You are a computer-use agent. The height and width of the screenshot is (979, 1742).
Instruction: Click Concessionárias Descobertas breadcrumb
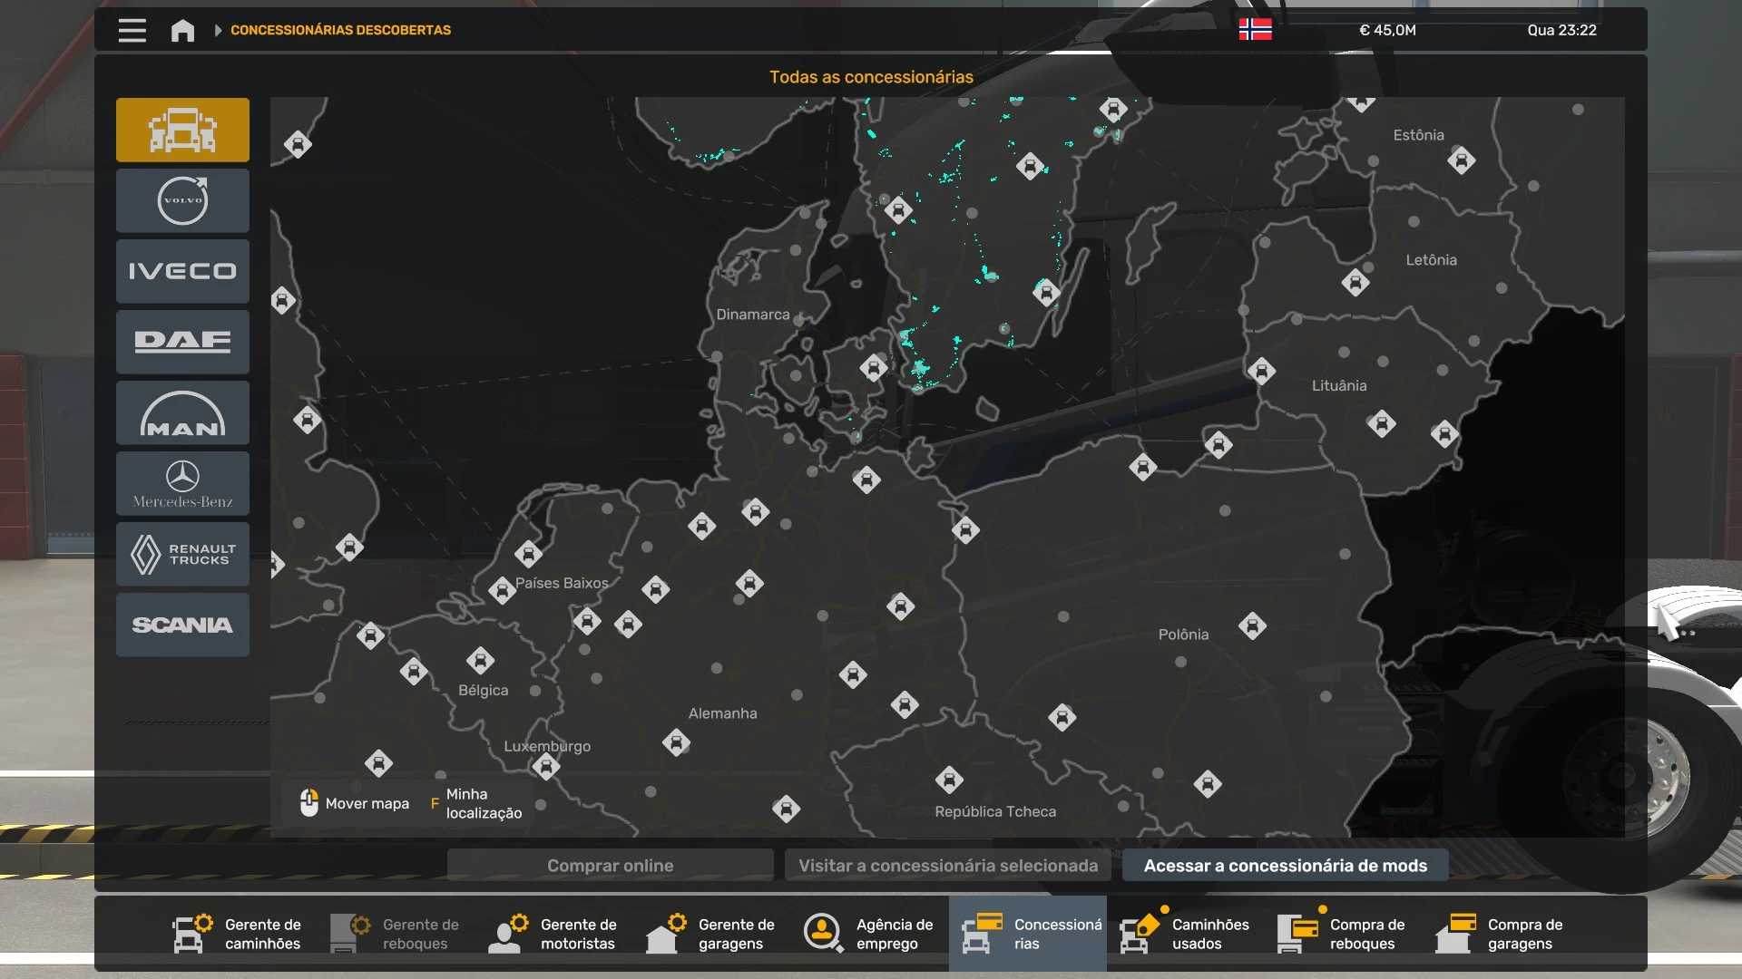pyautogui.click(x=340, y=30)
